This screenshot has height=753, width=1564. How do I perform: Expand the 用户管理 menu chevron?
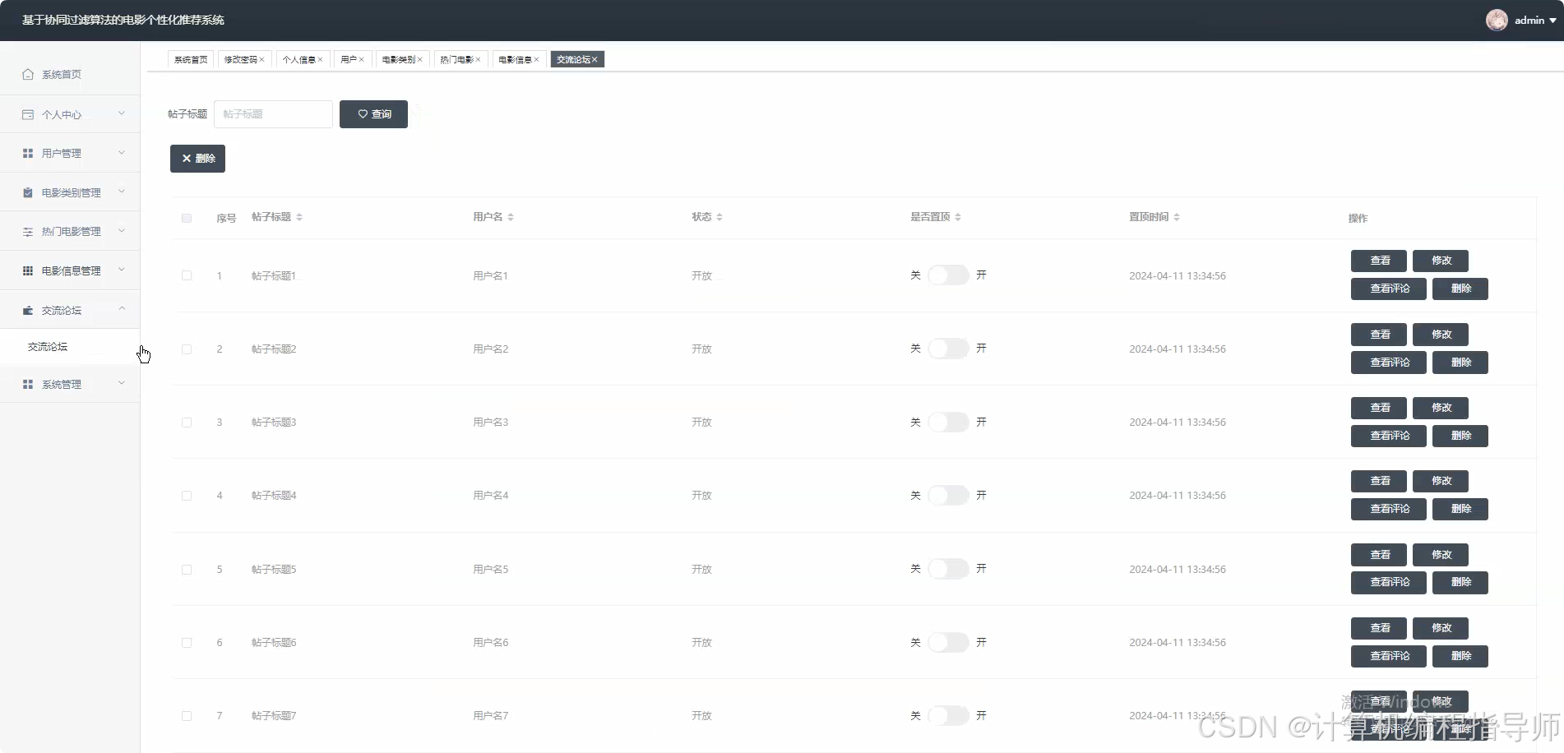(122, 153)
